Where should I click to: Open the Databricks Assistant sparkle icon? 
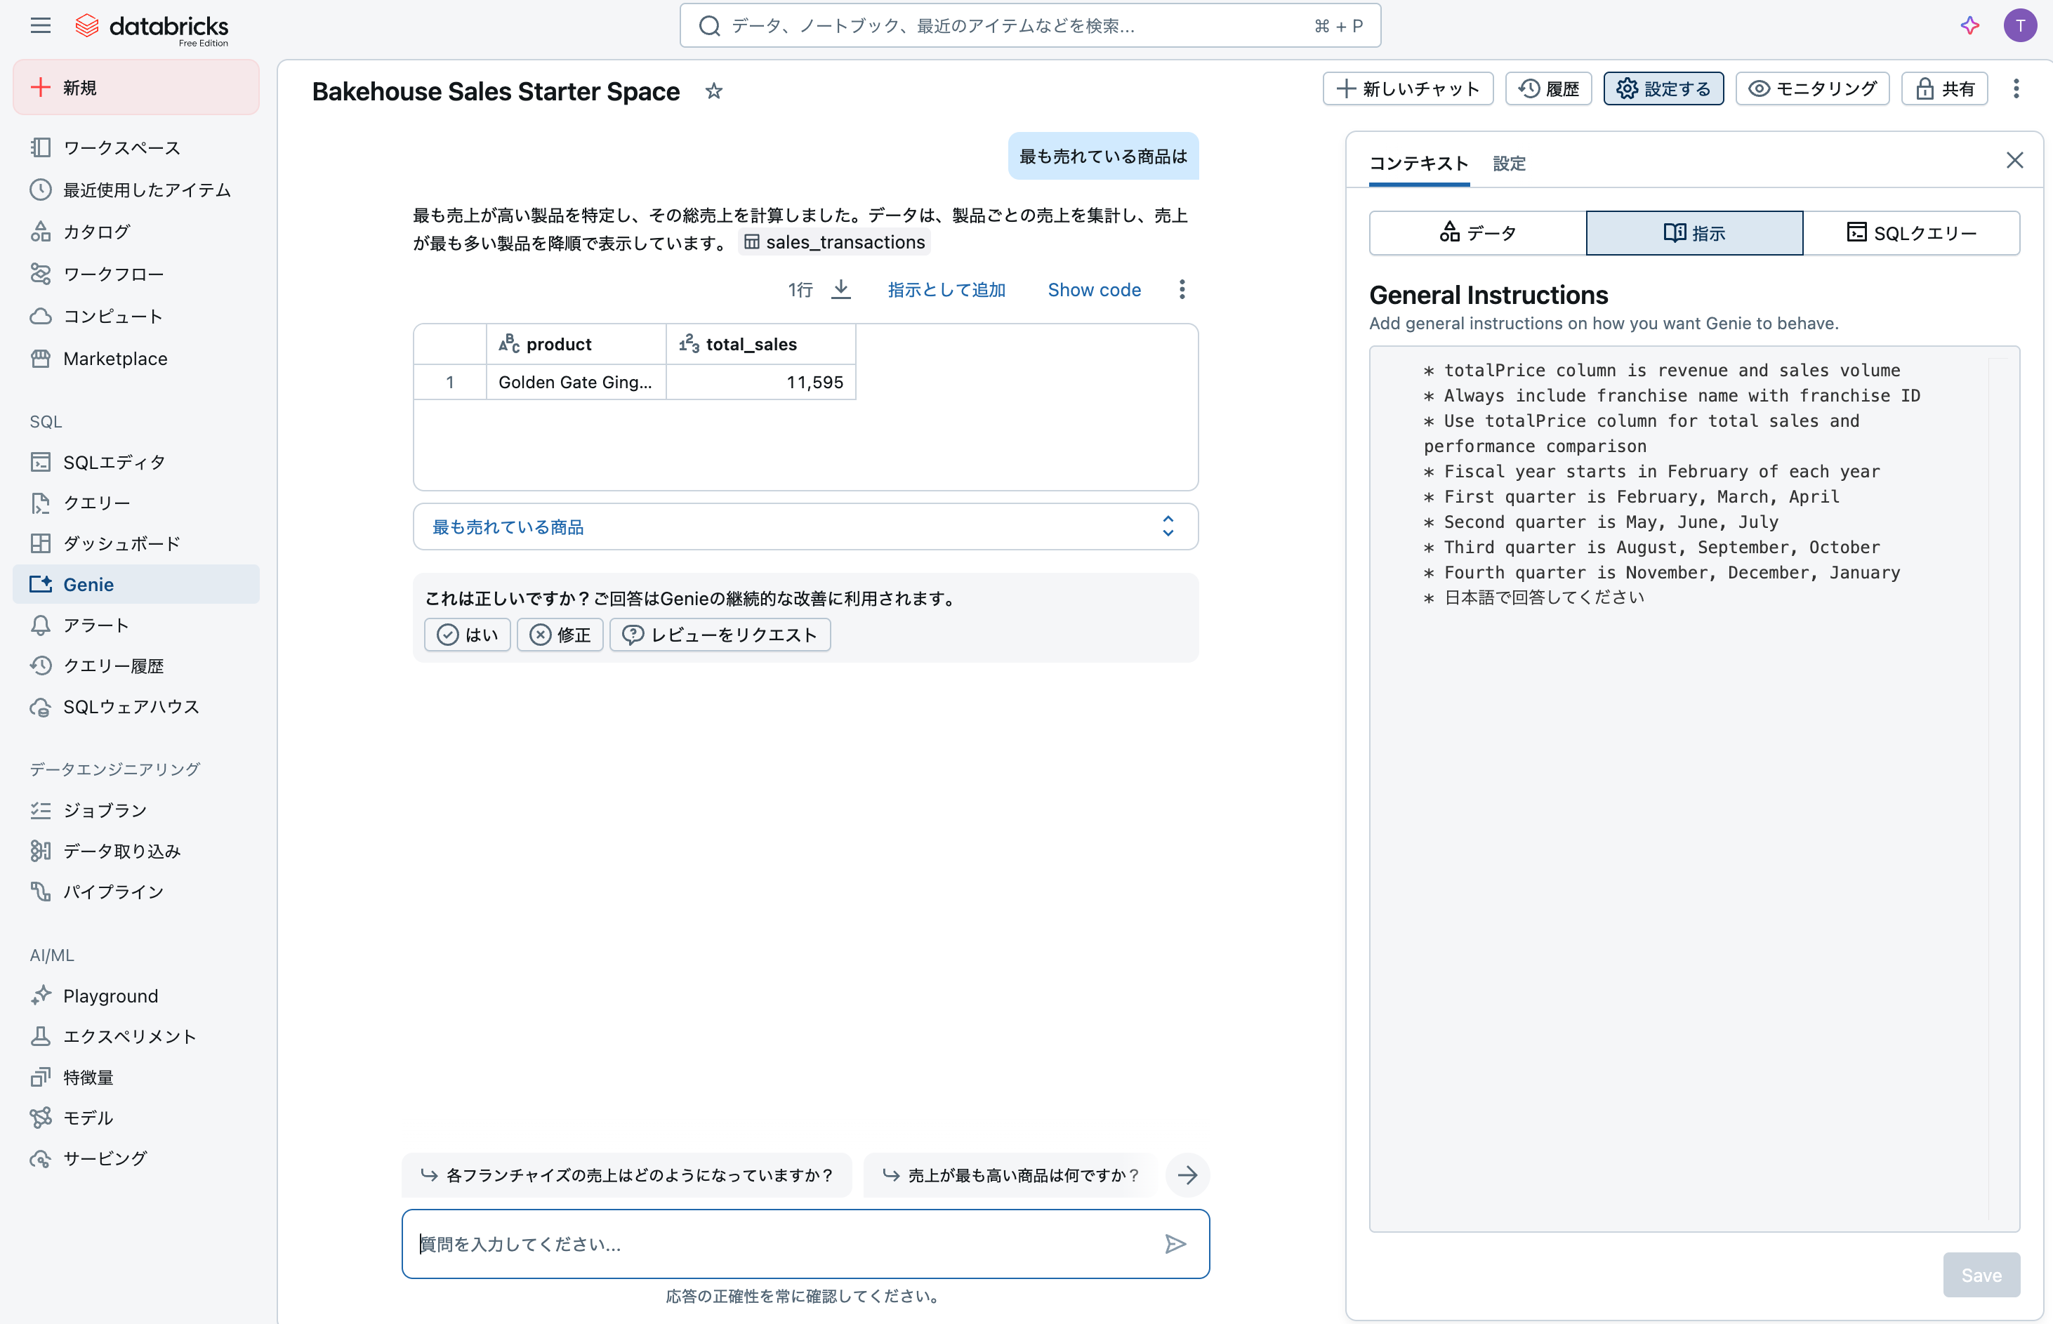coord(1969,25)
